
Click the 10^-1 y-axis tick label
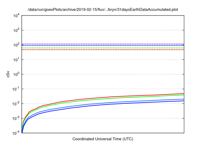[16, 89]
